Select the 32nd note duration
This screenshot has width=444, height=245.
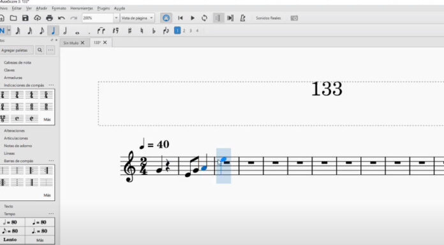pyautogui.click(x=18, y=31)
